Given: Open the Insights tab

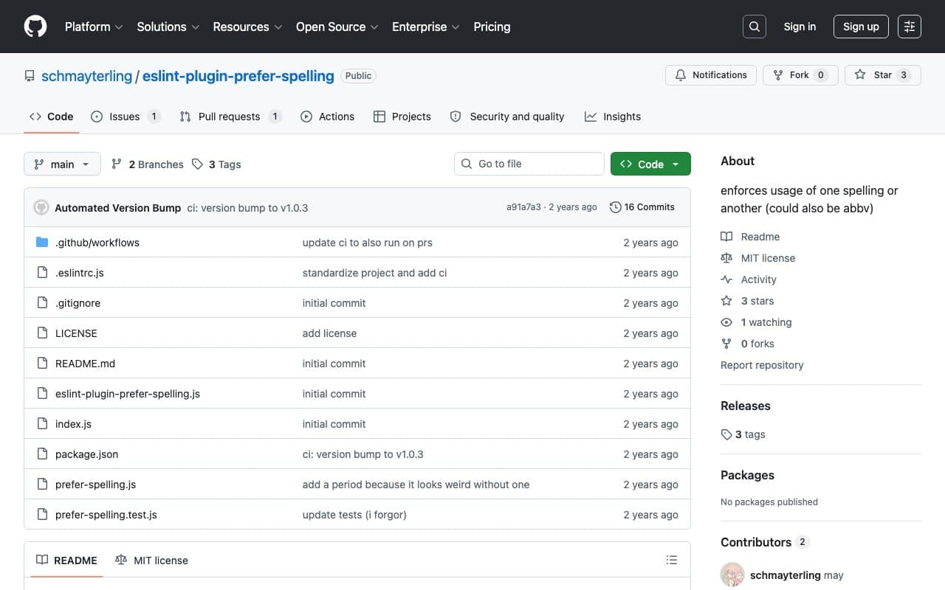Looking at the screenshot, I should click(613, 117).
